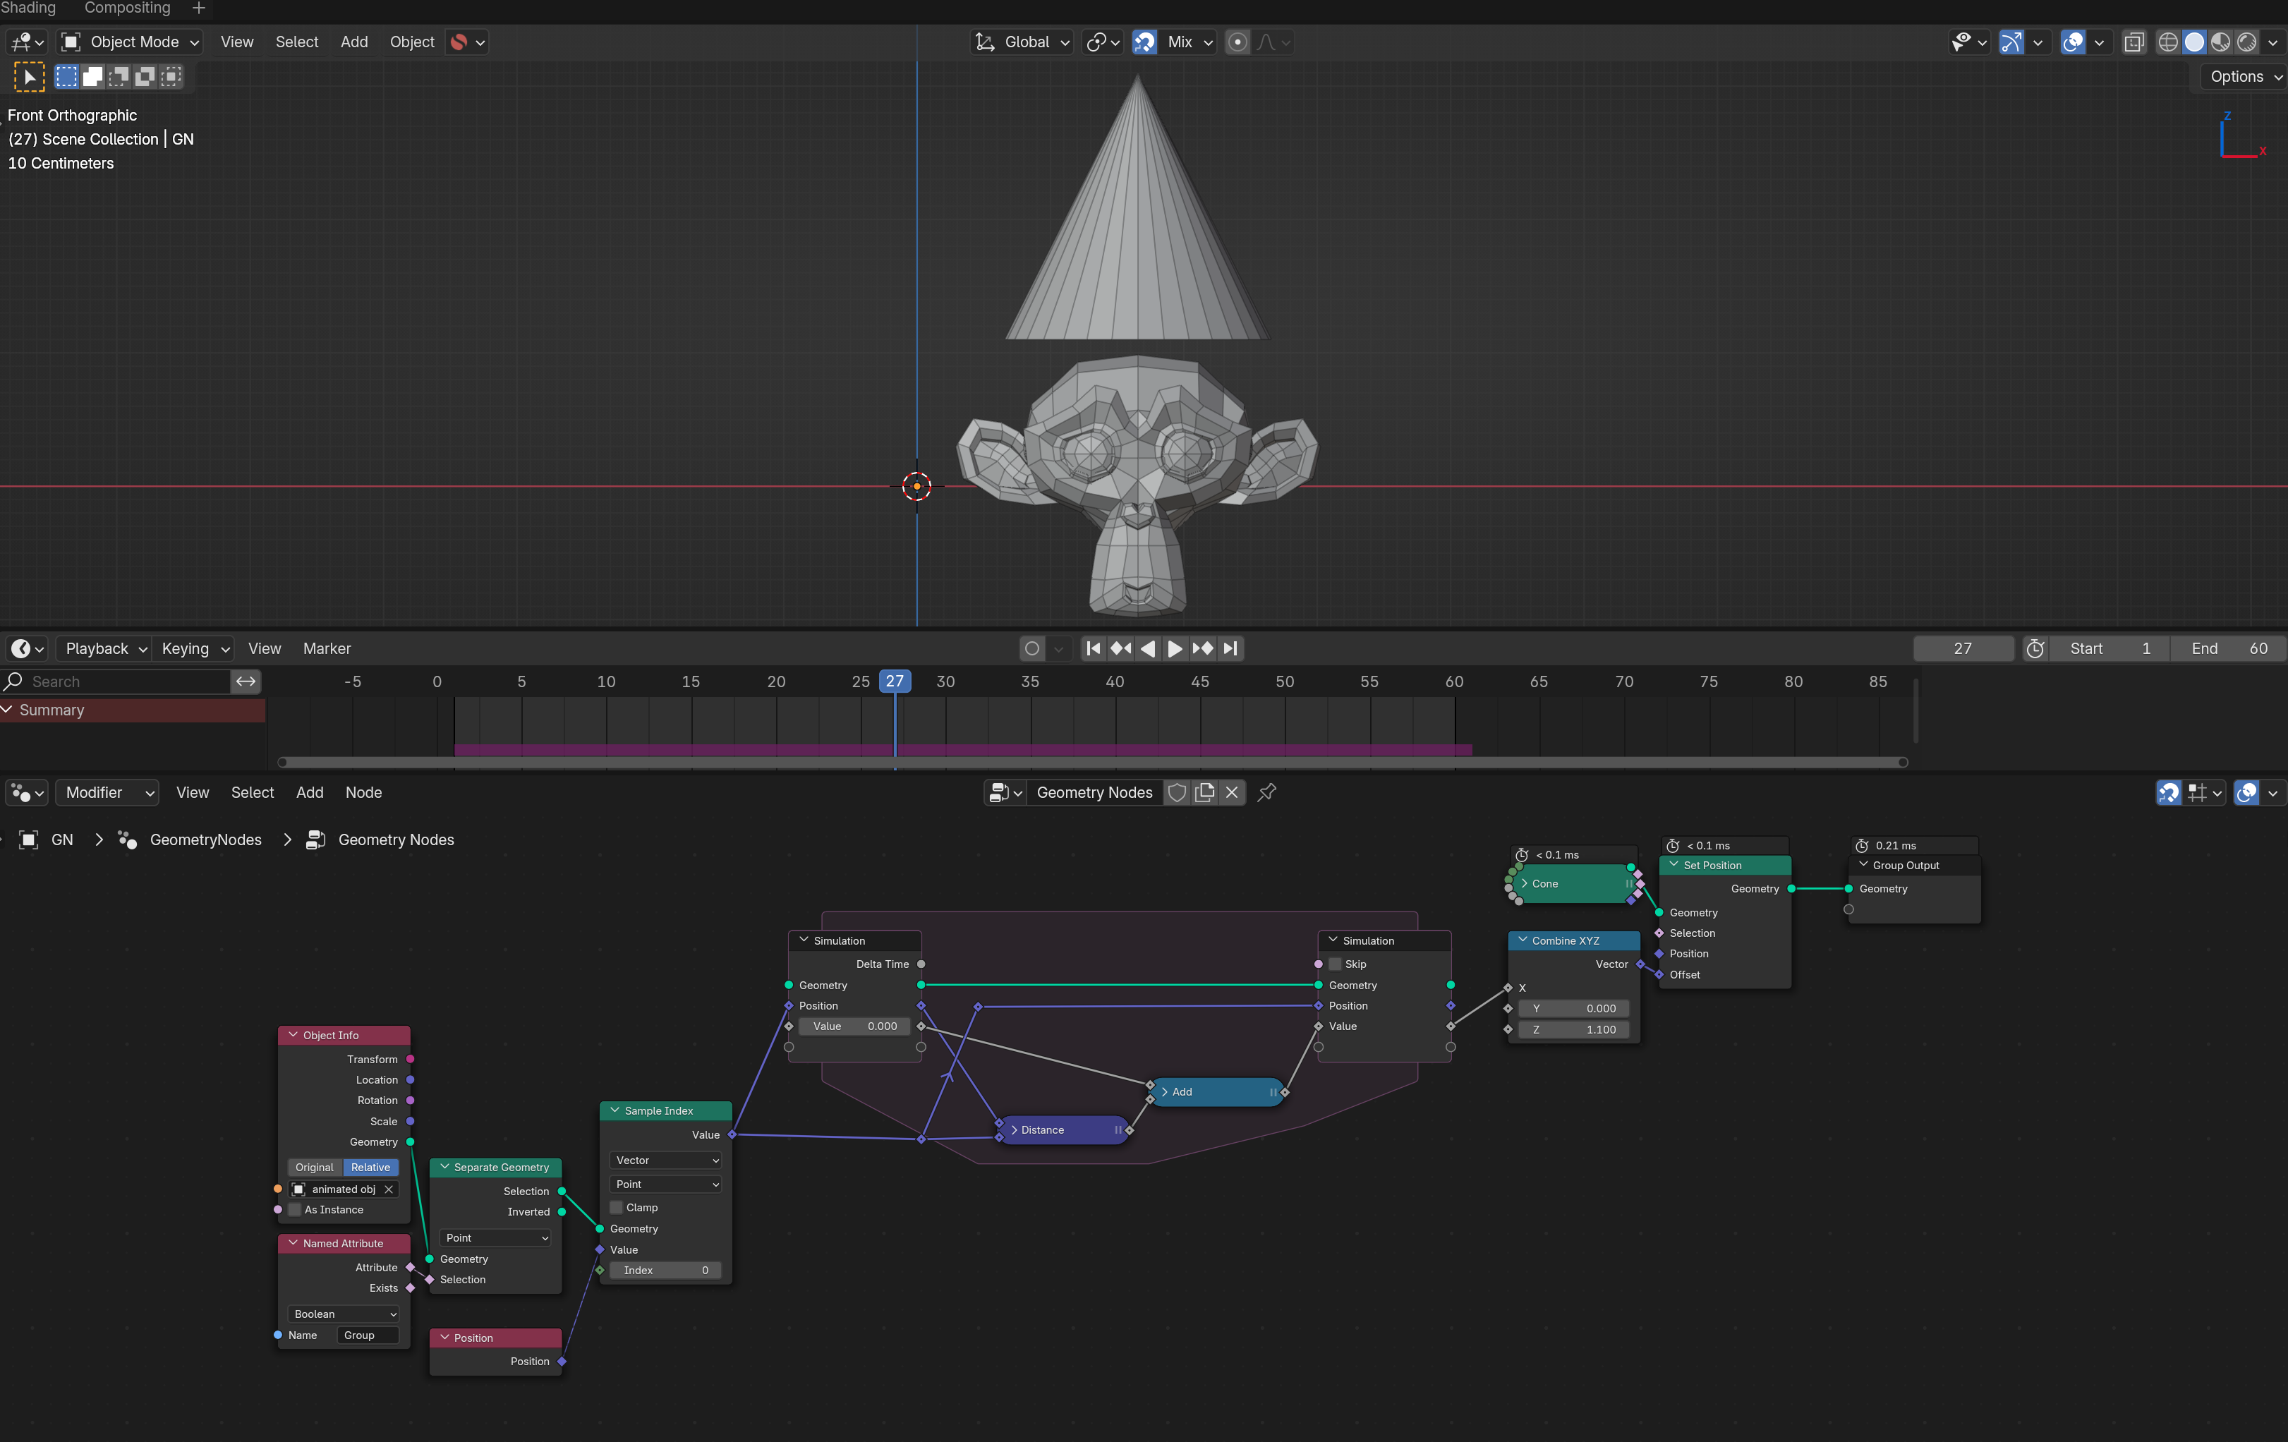Select Original in Object Info node
The height and width of the screenshot is (1442, 2288).
pyautogui.click(x=315, y=1167)
